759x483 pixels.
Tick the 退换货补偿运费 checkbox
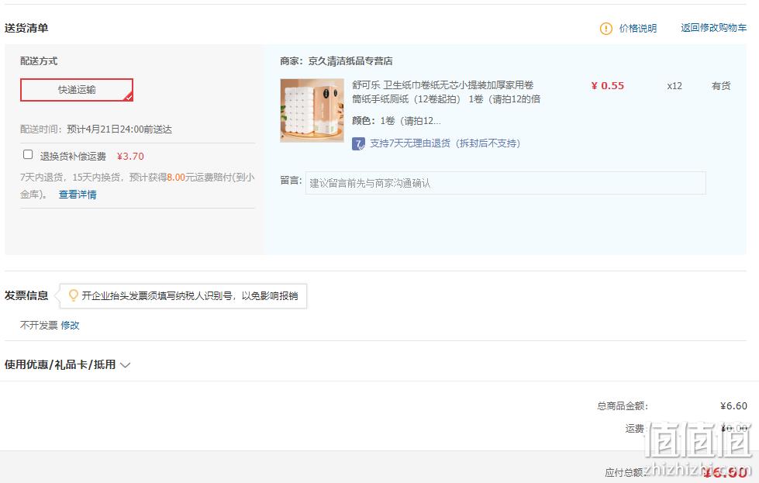pos(28,154)
